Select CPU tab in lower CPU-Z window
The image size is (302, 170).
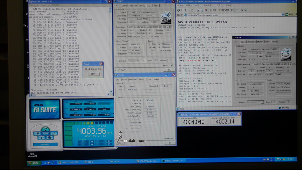pos(117,80)
